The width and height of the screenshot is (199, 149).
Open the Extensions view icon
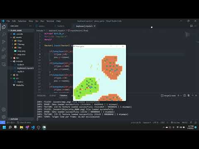(4, 57)
